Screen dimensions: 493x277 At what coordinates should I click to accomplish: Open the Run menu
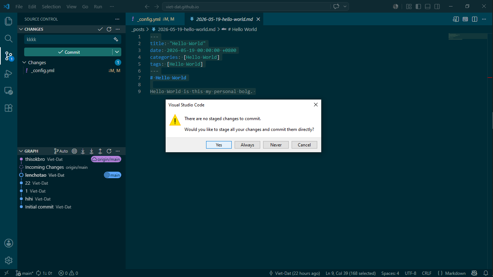pyautogui.click(x=98, y=6)
